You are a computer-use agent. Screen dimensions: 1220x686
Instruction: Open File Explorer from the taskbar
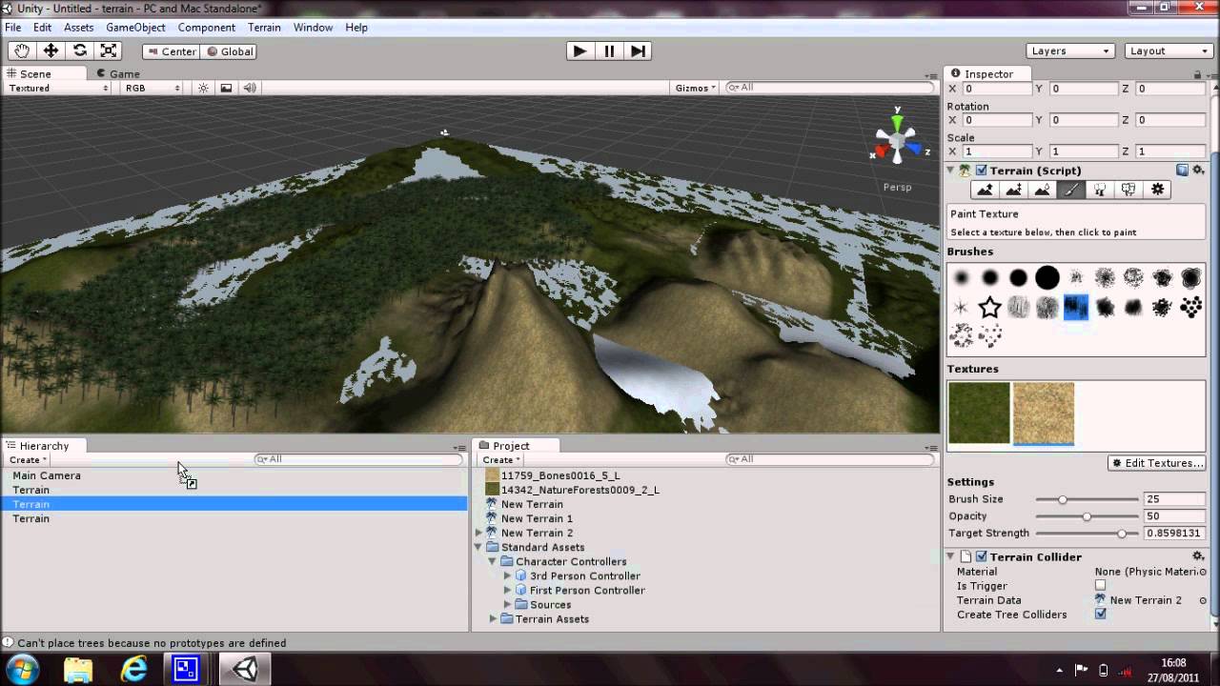click(78, 669)
